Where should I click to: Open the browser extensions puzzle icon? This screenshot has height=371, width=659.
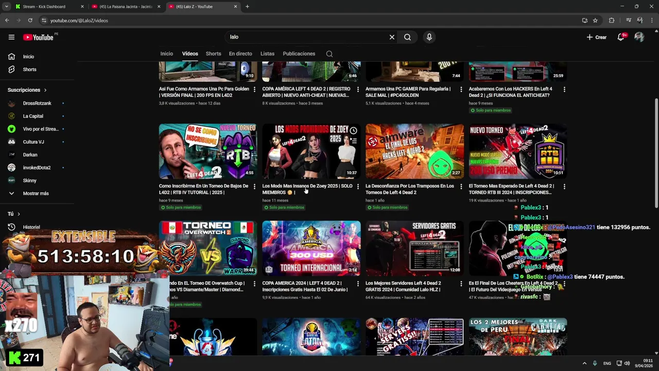click(x=612, y=21)
